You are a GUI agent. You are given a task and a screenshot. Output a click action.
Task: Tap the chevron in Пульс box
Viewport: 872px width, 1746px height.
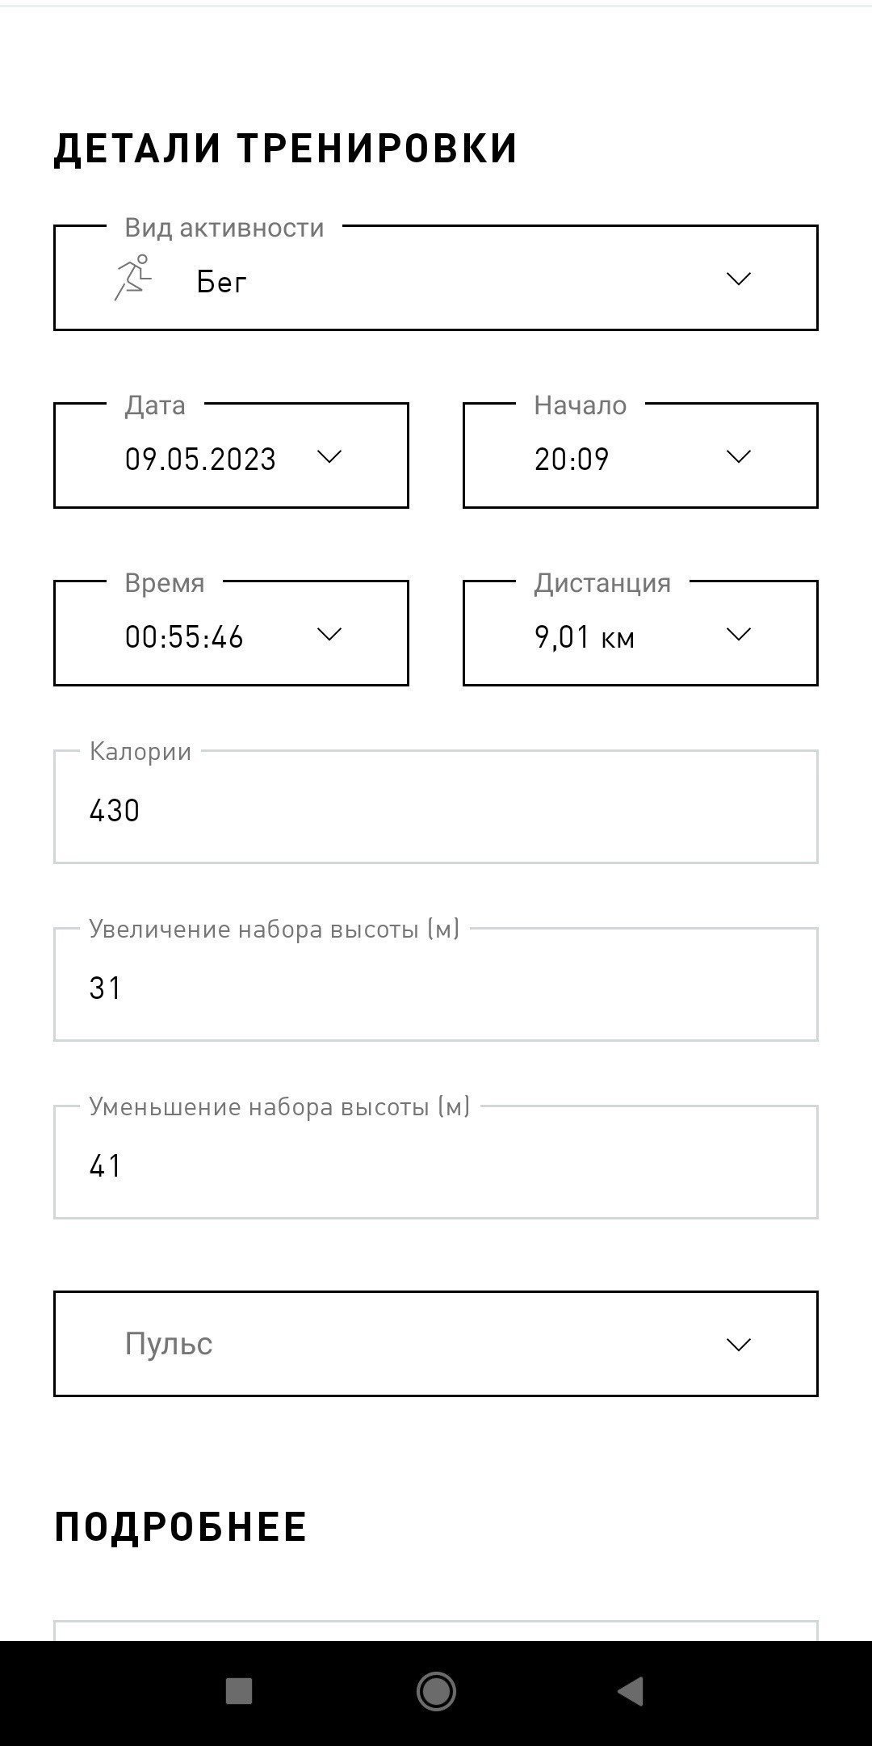(x=739, y=1345)
